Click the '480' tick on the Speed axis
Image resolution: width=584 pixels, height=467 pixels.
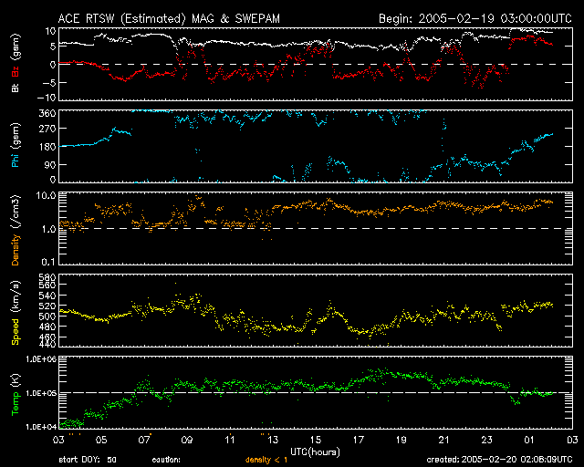[47, 327]
